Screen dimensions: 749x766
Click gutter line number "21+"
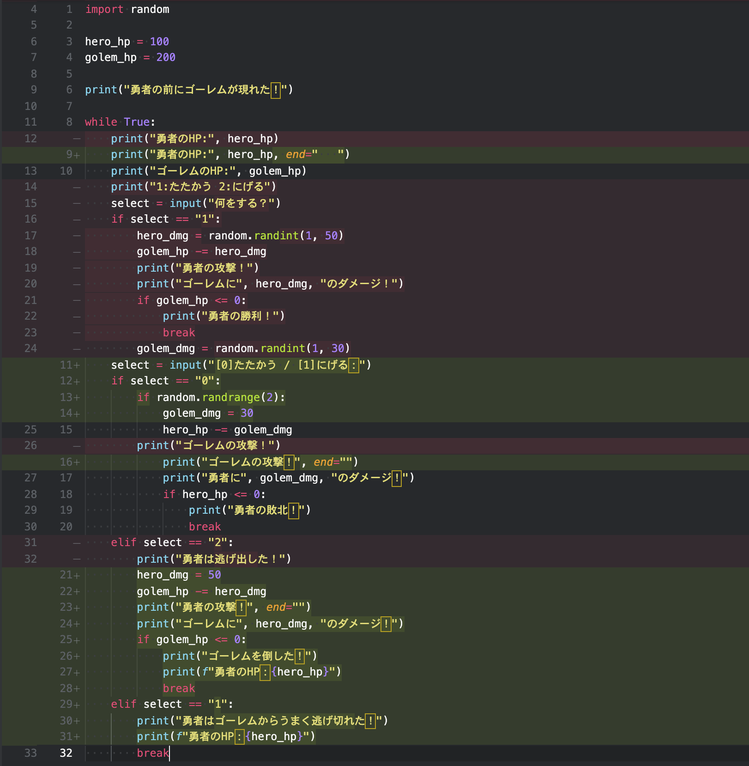tap(70, 575)
